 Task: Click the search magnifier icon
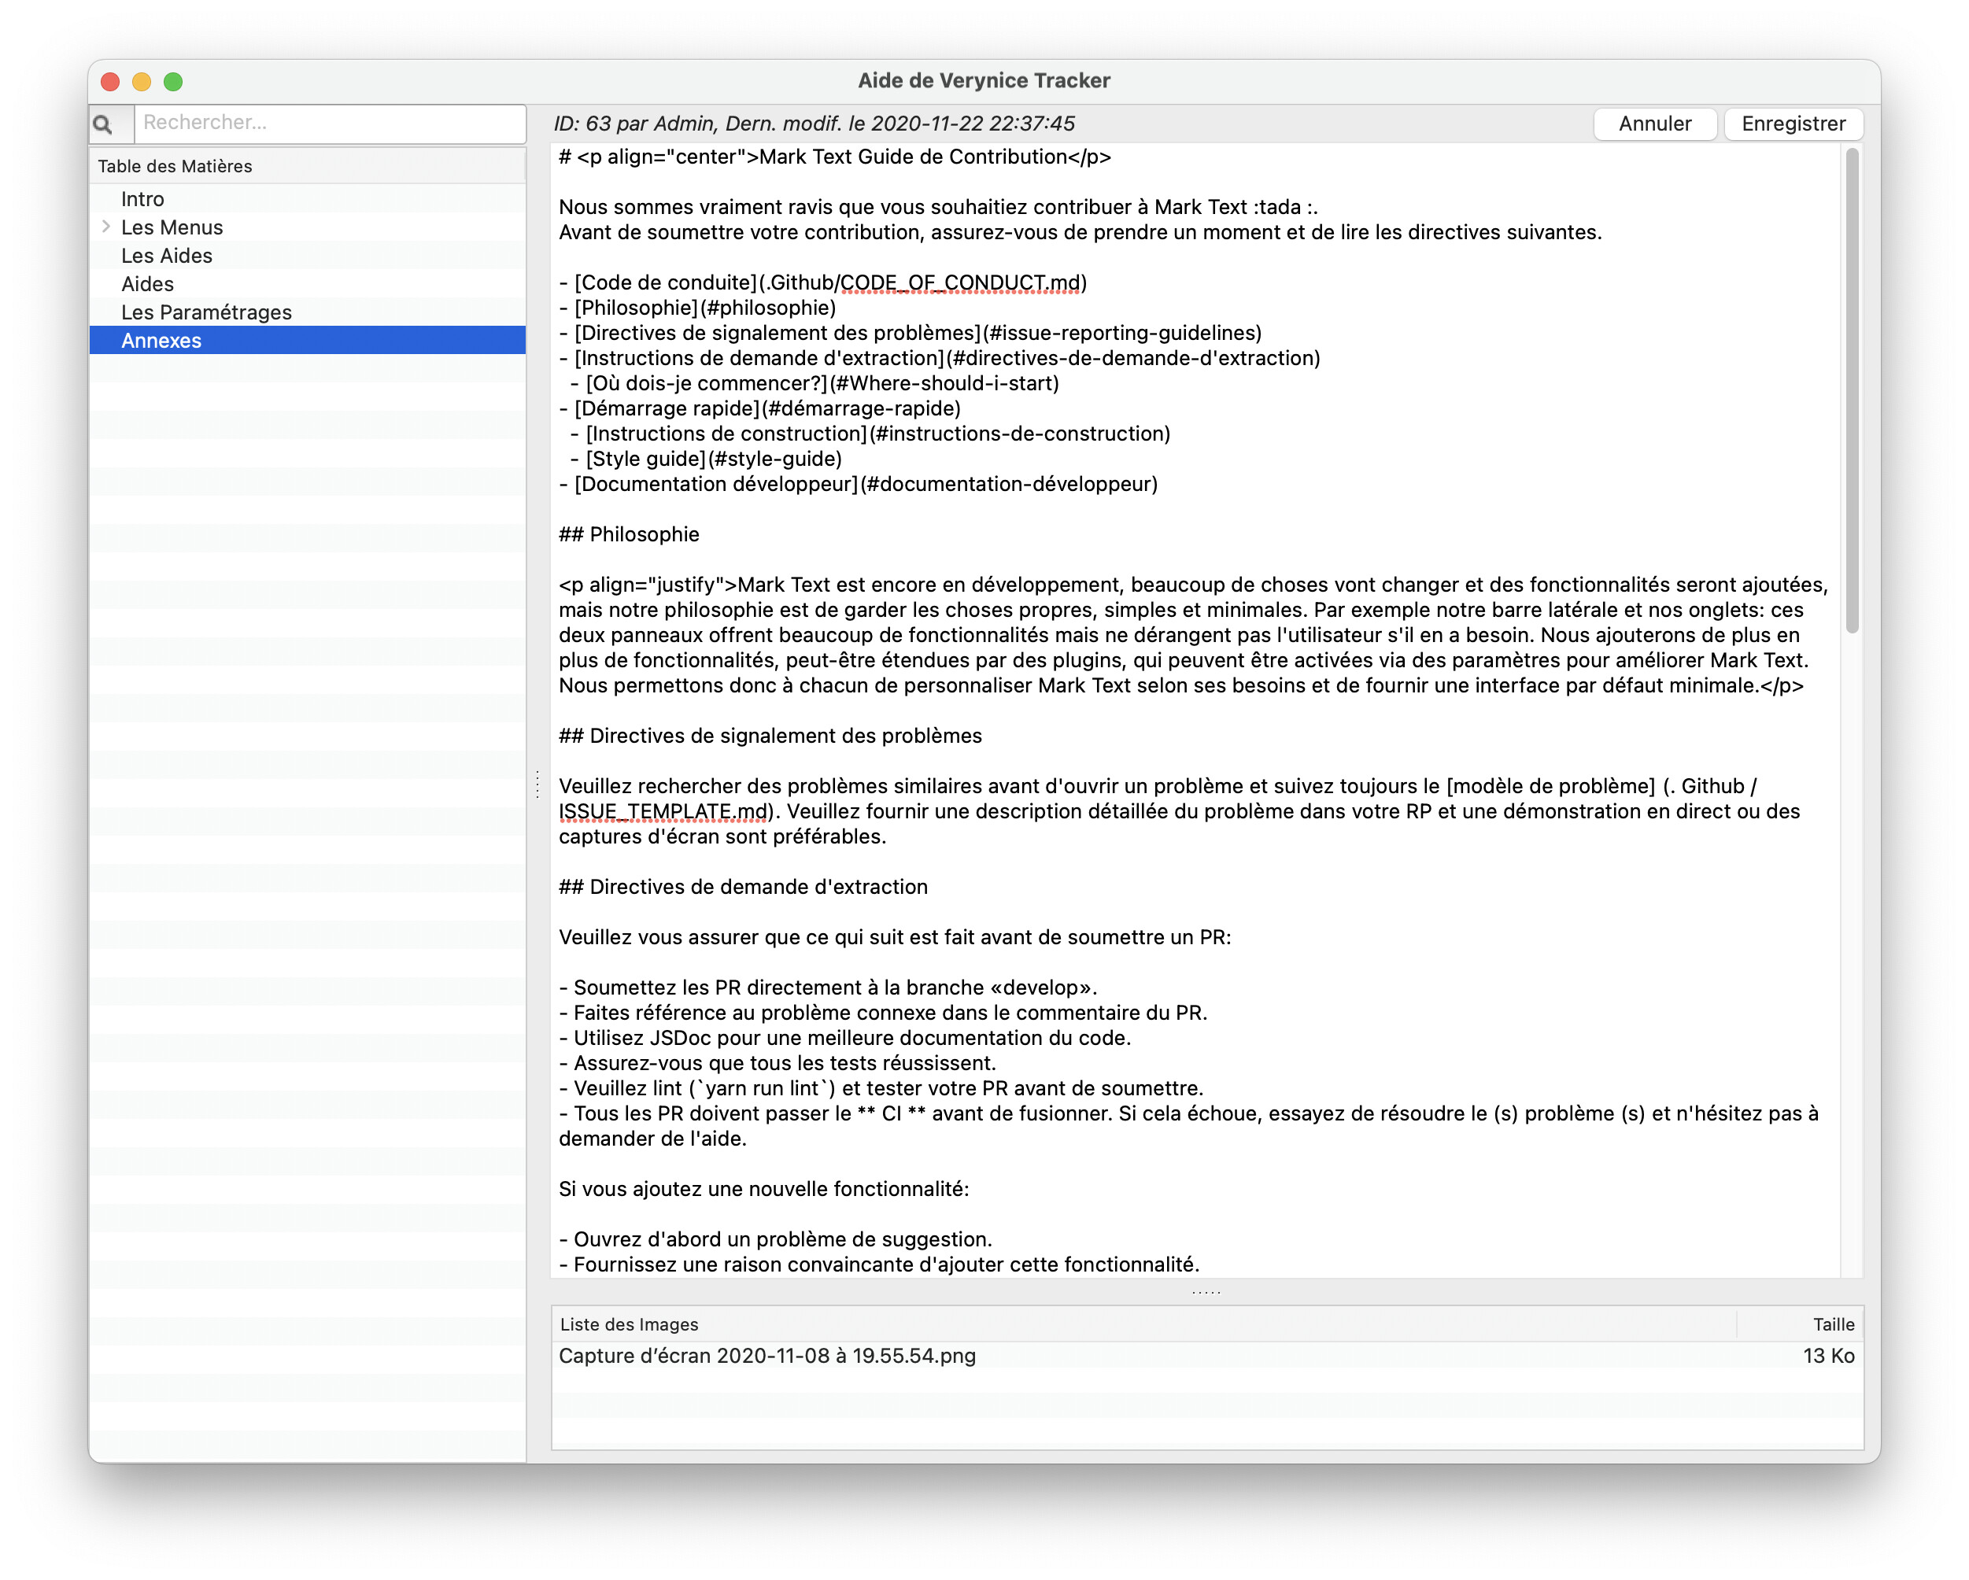[103, 124]
